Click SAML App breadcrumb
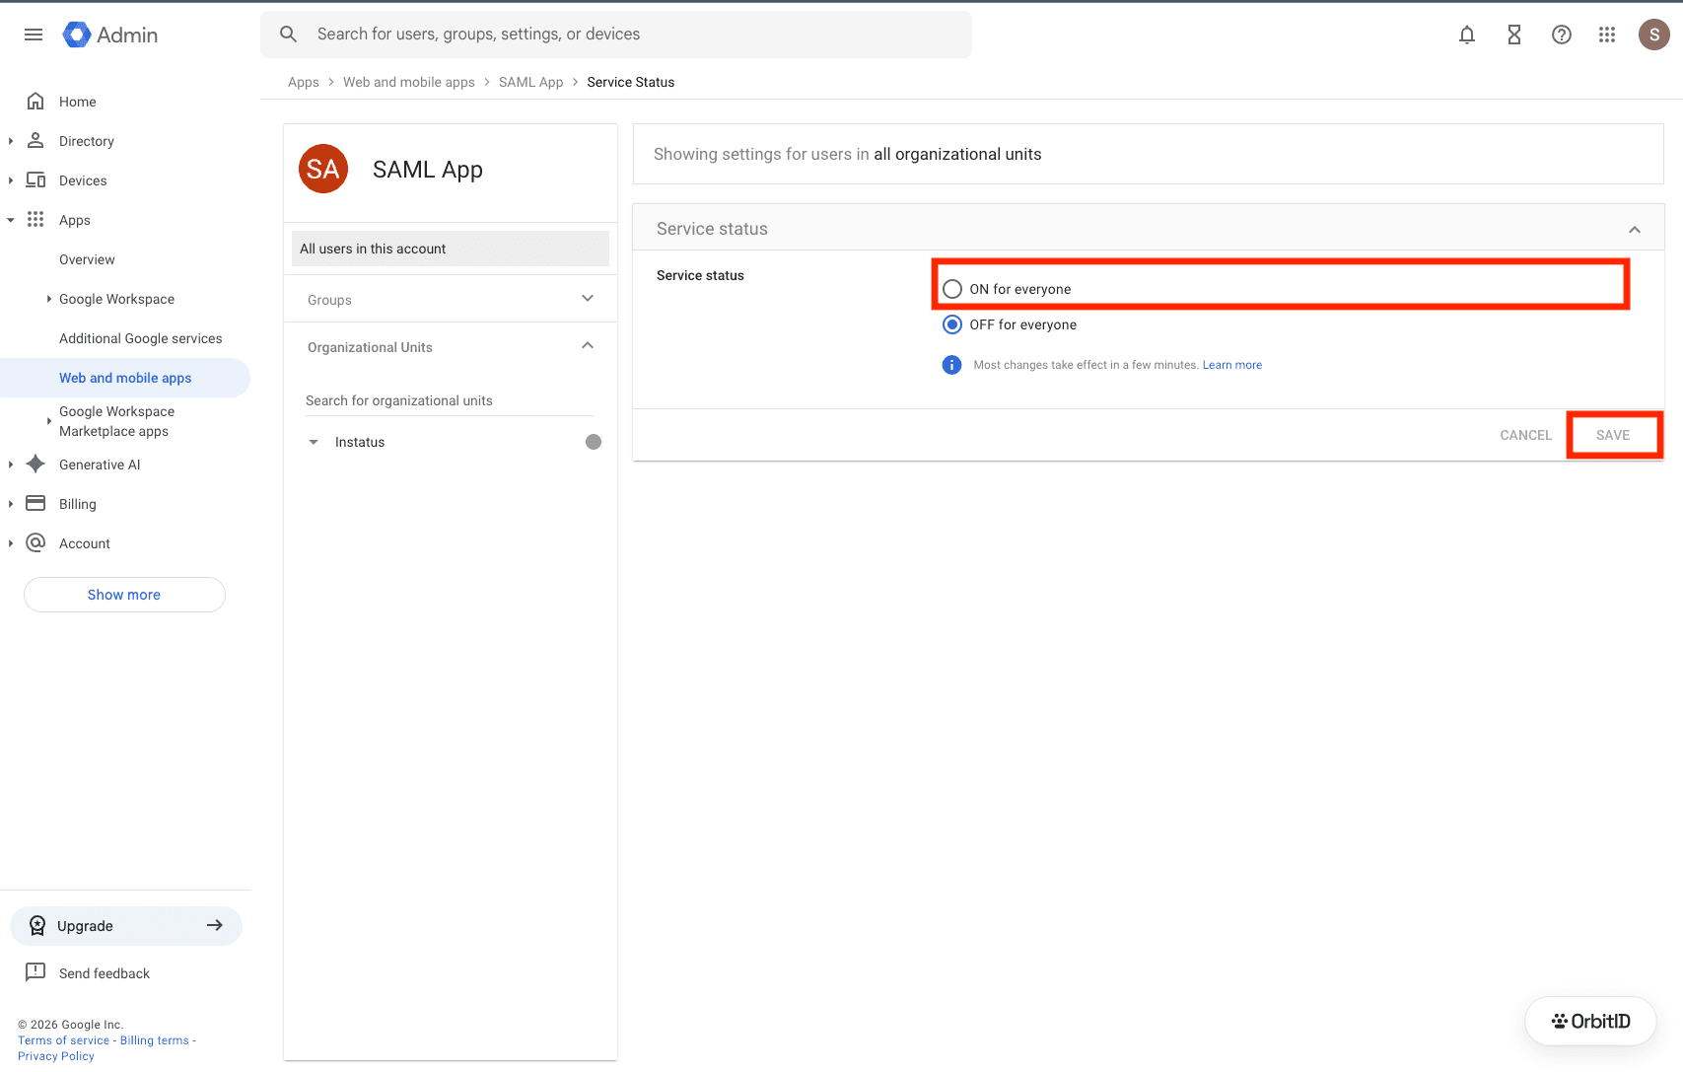This screenshot has height=1072, width=1683. pos(530,82)
